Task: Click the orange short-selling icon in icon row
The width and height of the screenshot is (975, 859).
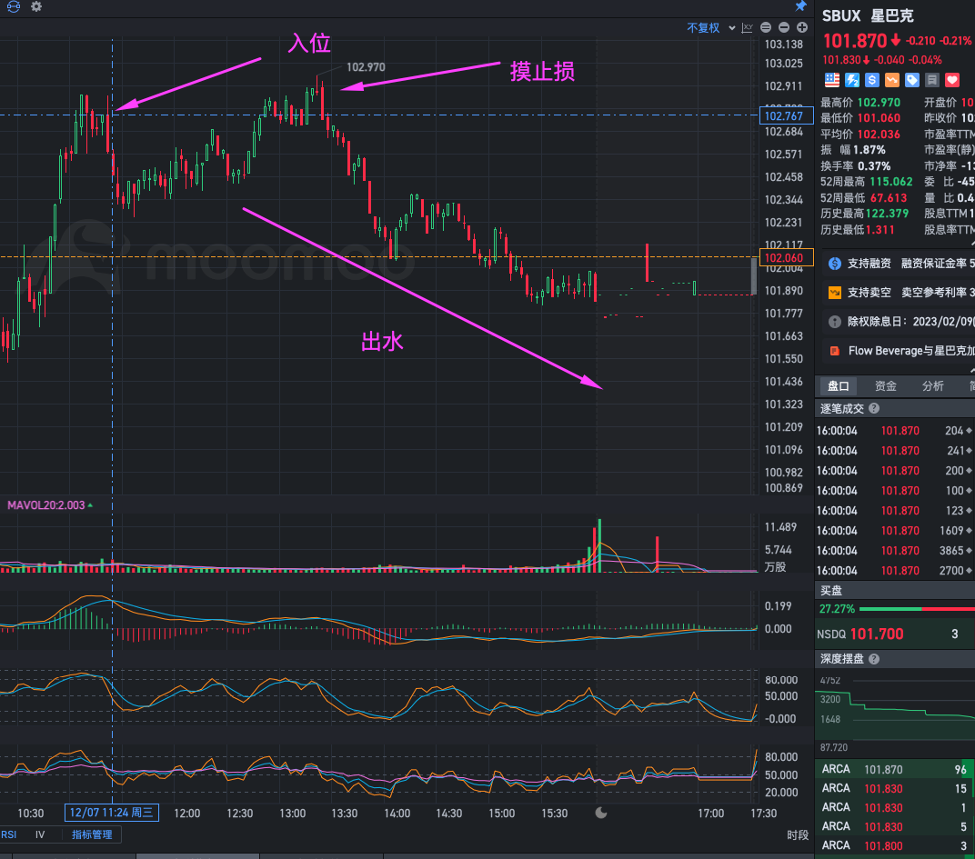Action: click(891, 80)
